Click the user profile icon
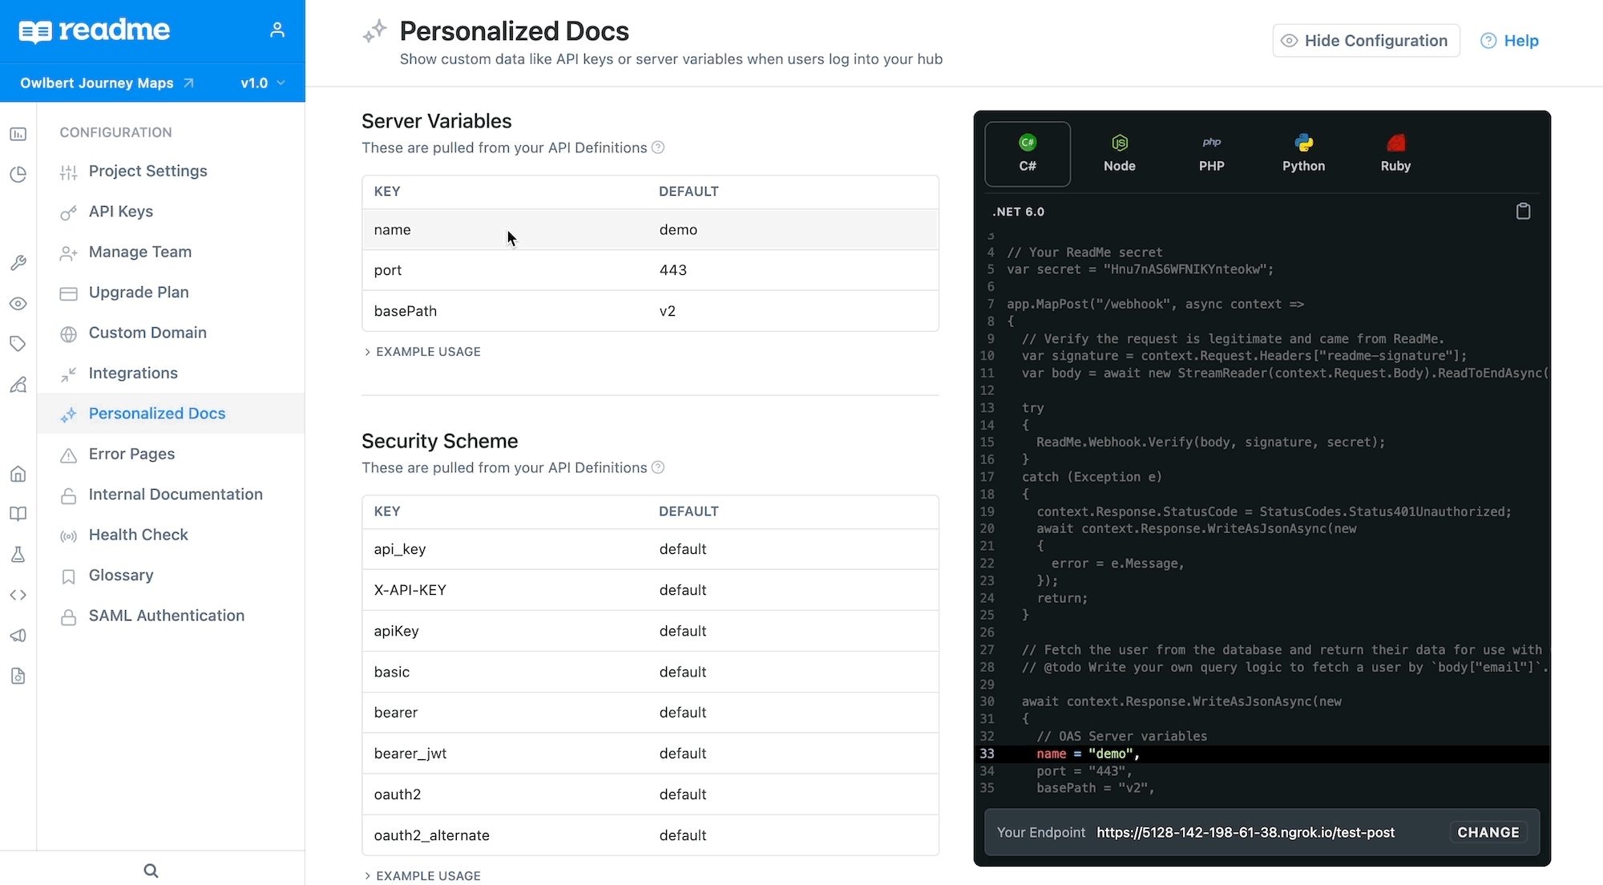The image size is (1603, 885). click(277, 30)
